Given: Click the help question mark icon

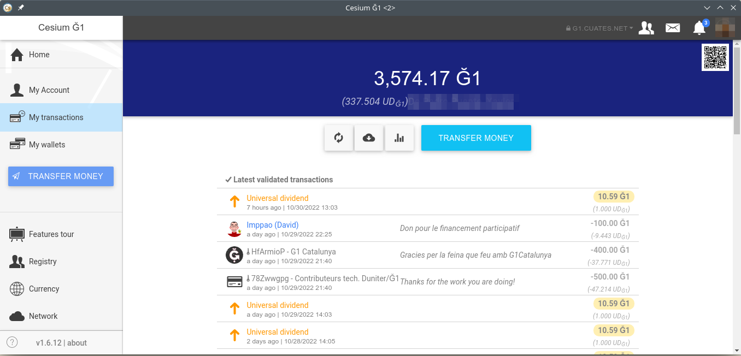Looking at the screenshot, I should tap(12, 342).
